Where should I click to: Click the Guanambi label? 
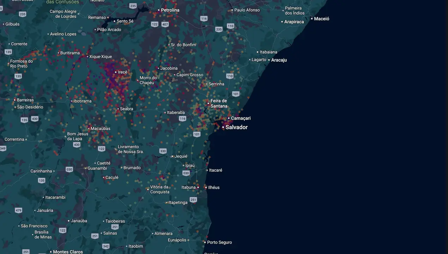97,168
